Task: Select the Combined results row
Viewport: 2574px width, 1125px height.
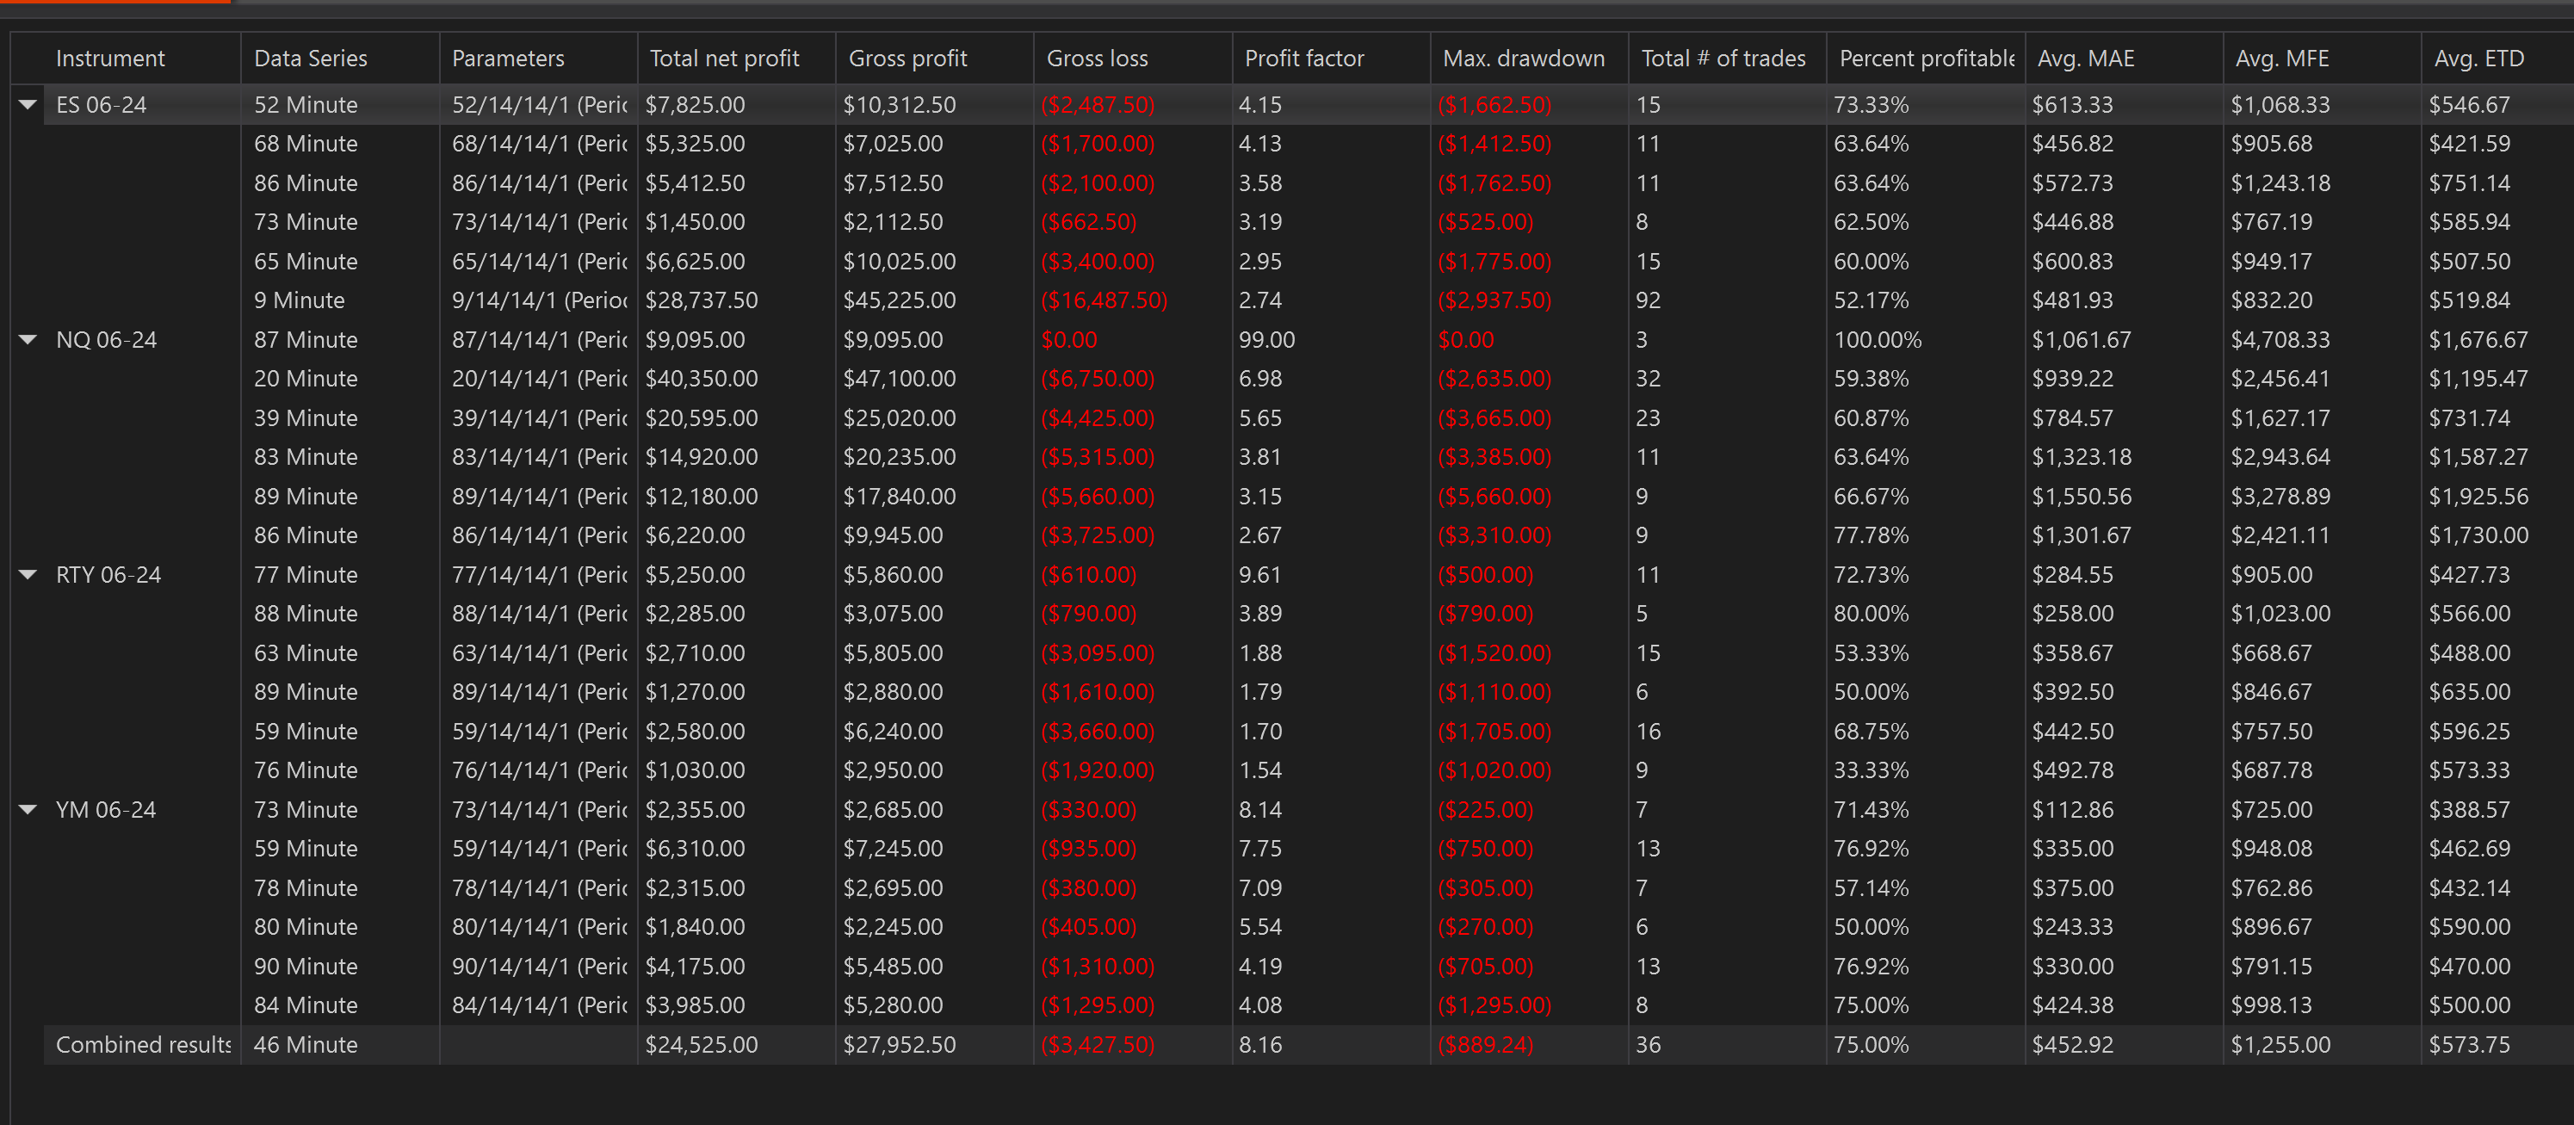Action: (143, 1044)
